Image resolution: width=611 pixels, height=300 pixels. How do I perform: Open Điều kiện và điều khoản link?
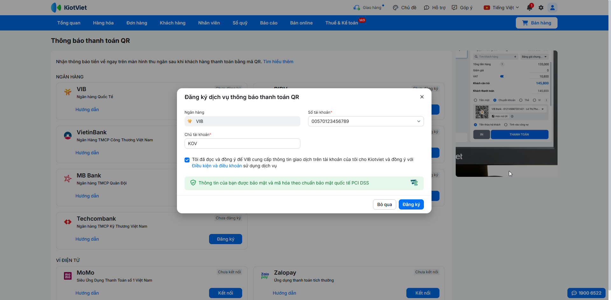tap(217, 166)
